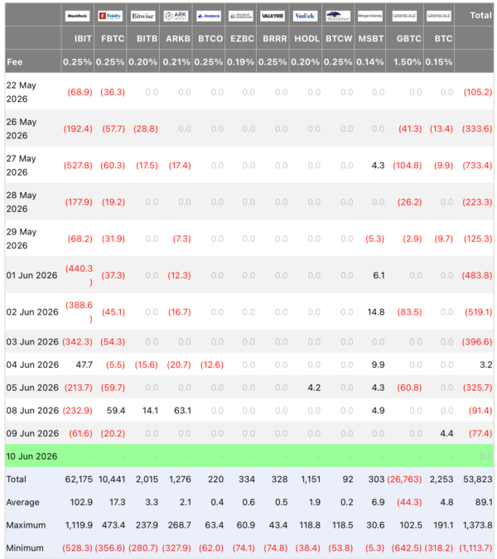The width and height of the screenshot is (497, 559).
Task: Select the 08 Jun 2026 date row
Action: (249, 410)
